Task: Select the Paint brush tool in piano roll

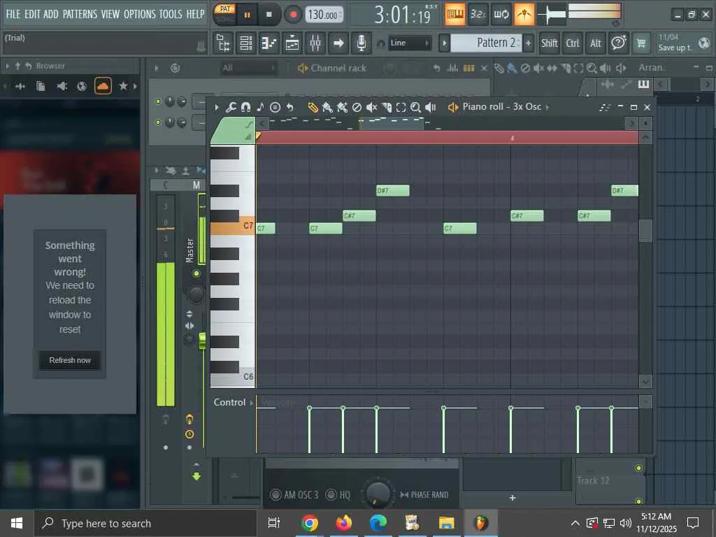Action: point(327,107)
